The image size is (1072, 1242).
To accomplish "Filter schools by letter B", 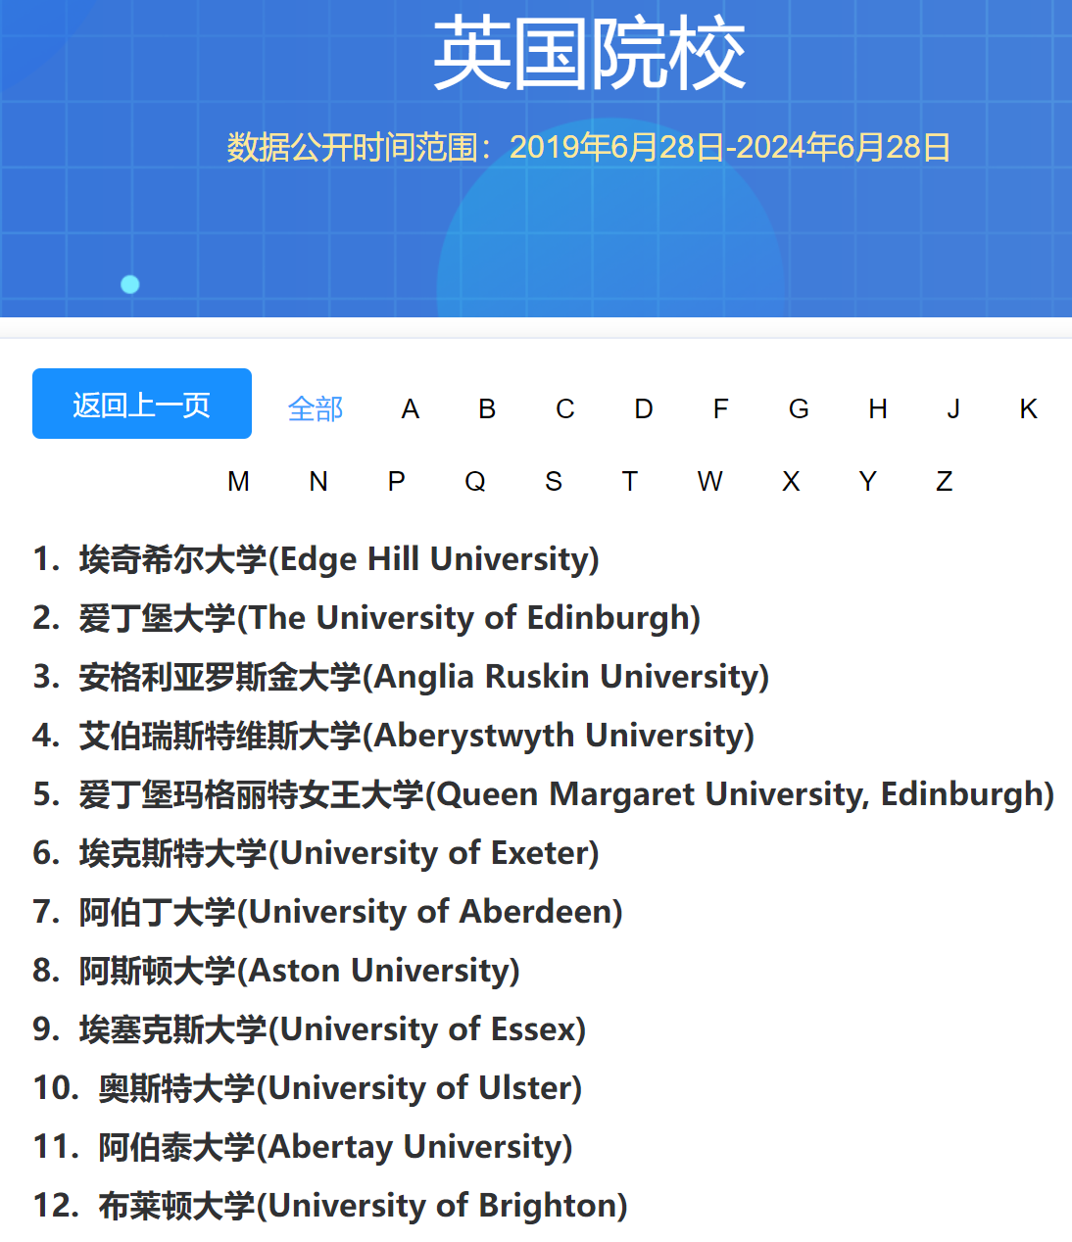I will click(x=487, y=408).
